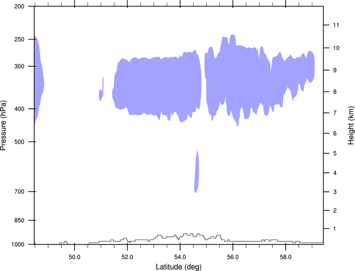
Task: Click the 'Latitude (deg)' axis title
Action: (x=178, y=267)
